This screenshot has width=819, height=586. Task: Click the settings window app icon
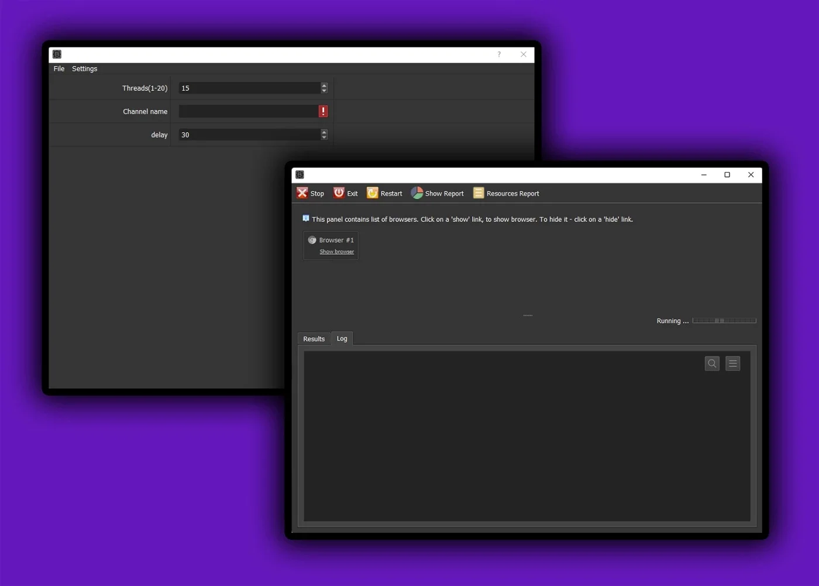[x=57, y=54]
